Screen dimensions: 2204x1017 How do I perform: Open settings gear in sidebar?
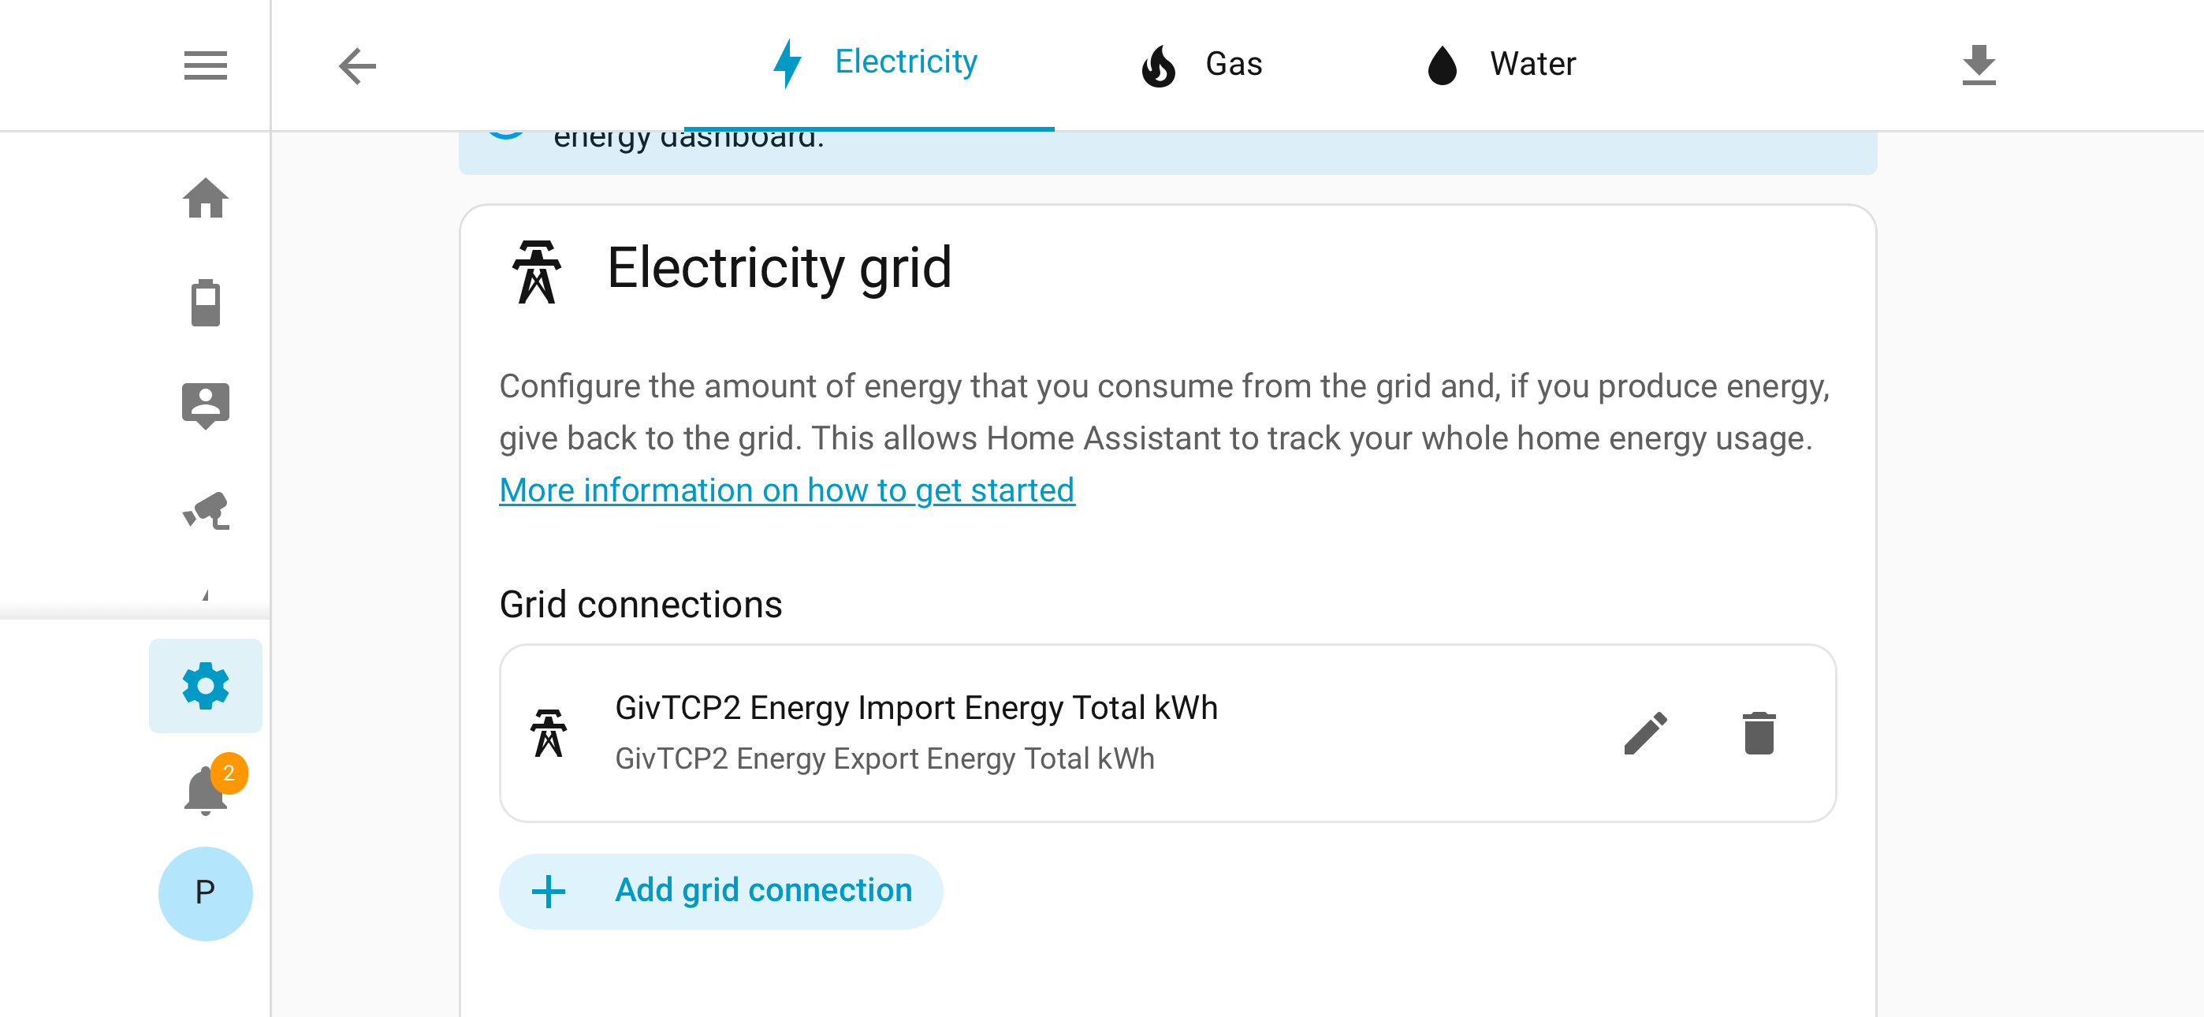tap(205, 685)
